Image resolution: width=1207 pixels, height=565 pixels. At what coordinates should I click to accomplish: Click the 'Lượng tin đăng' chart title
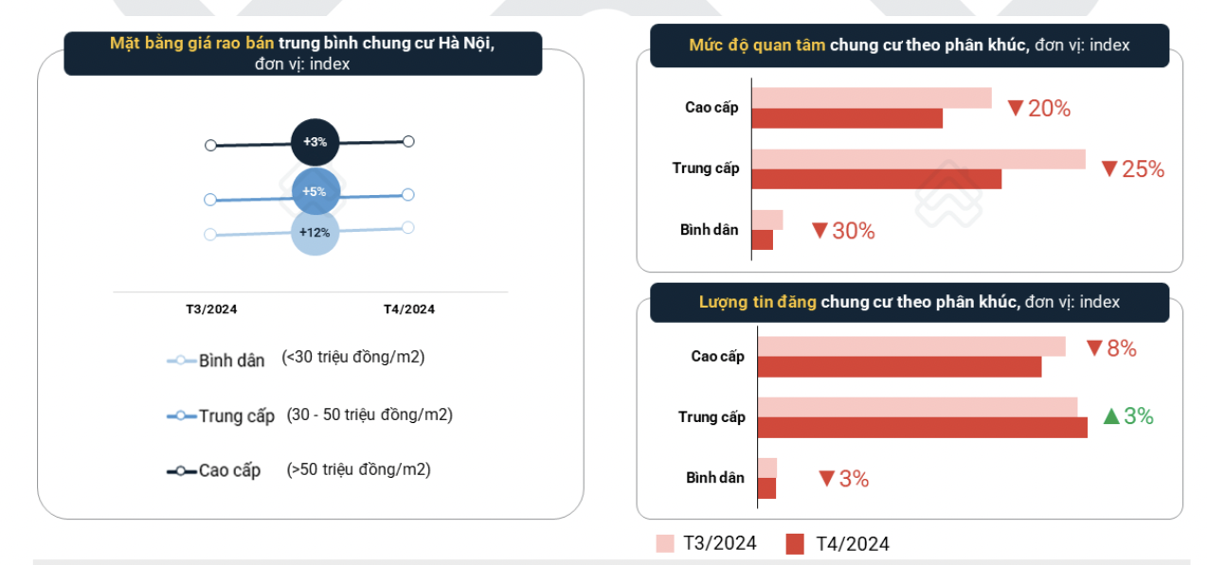pyautogui.click(x=909, y=302)
